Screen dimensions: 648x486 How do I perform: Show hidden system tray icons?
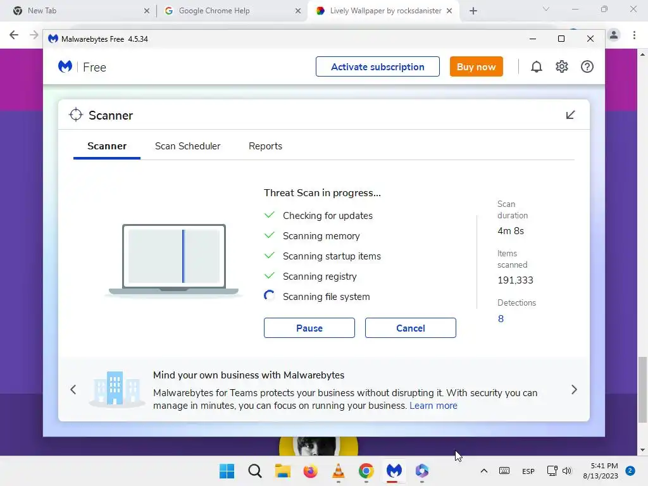pyautogui.click(x=484, y=471)
